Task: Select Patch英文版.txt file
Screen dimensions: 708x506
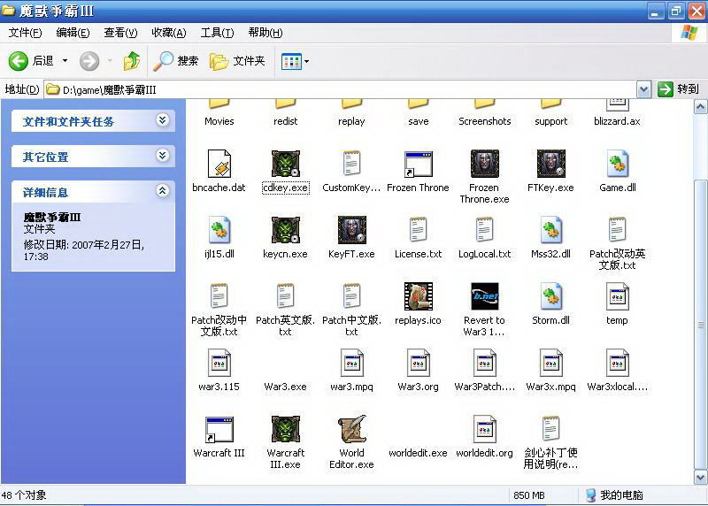Action: [x=285, y=296]
